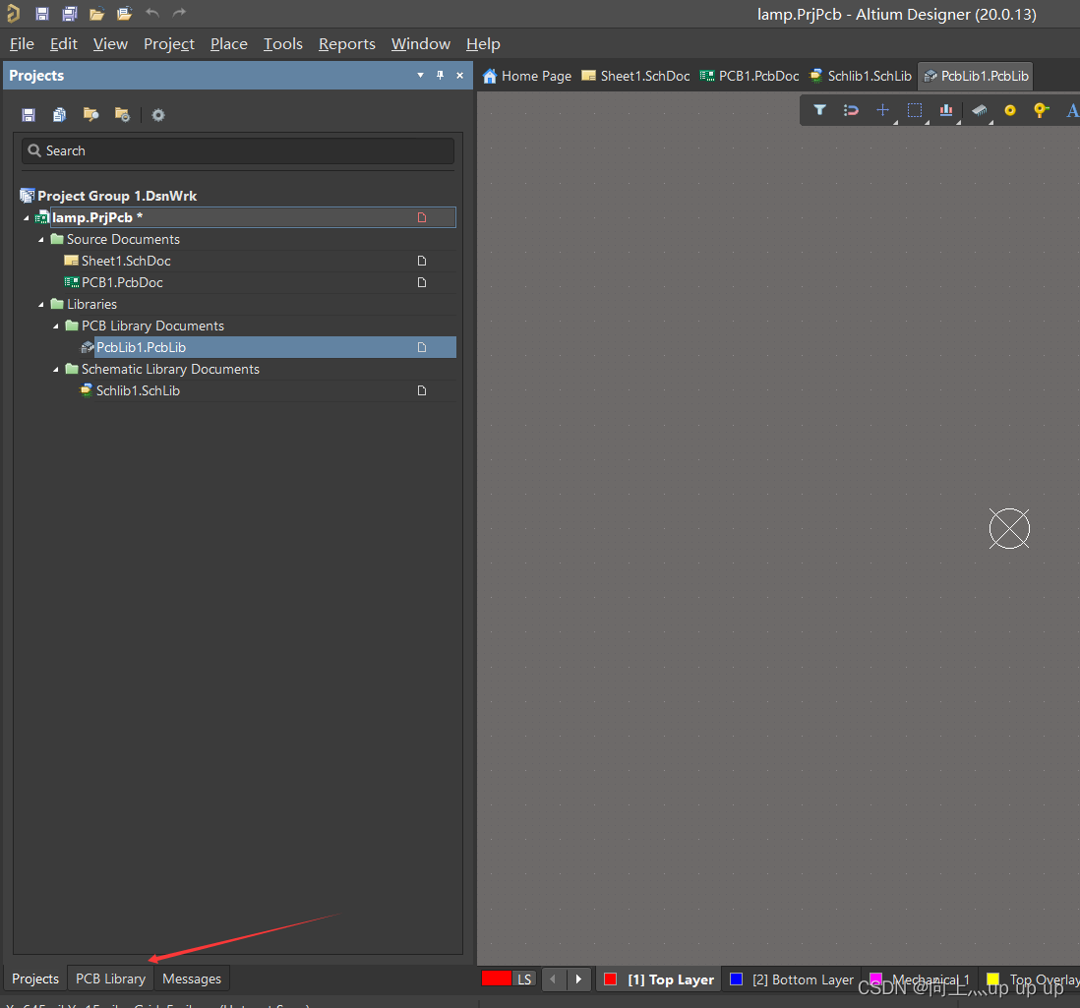Switch to Messages panel tab
1080x1008 pixels.
[192, 978]
